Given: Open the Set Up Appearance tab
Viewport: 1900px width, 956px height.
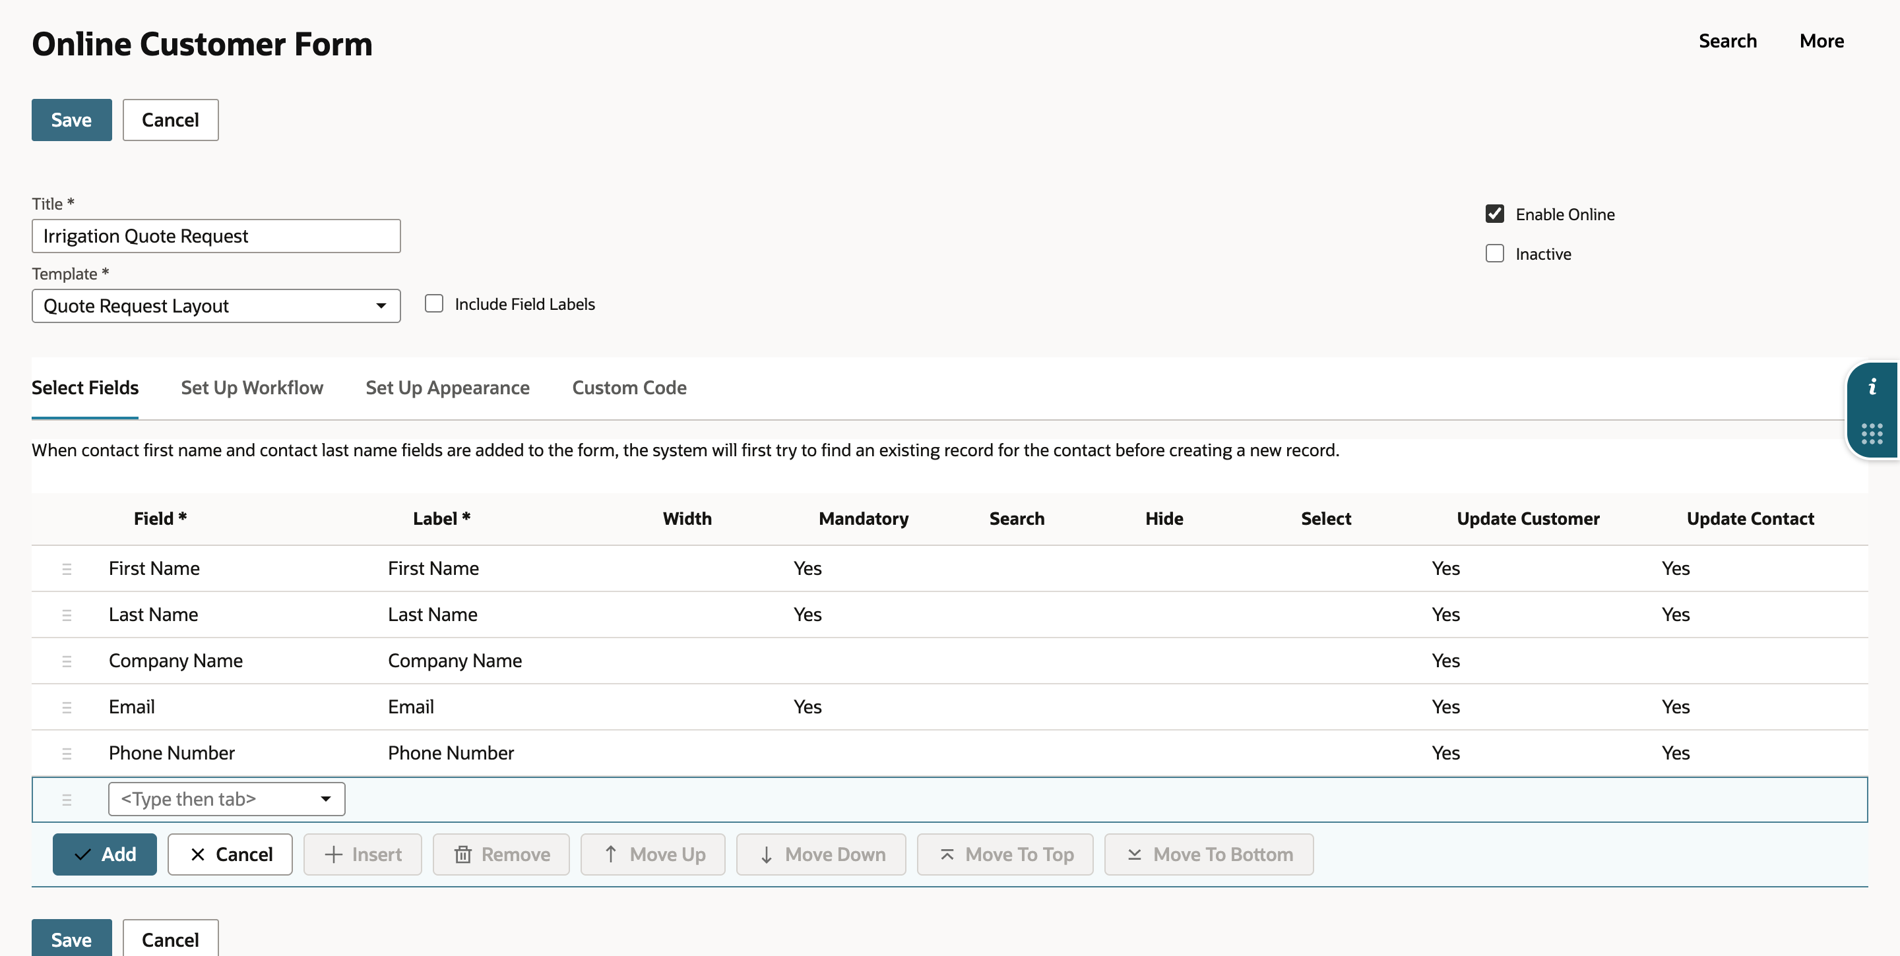Looking at the screenshot, I should click(448, 388).
